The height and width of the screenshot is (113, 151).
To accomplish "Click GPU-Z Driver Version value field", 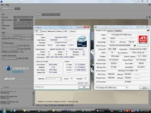I will coord(128,71).
